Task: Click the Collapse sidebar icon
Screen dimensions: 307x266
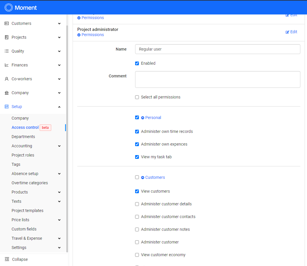Action: tap(7, 259)
